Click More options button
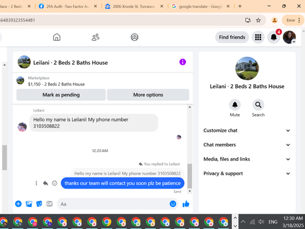 pyautogui.click(x=148, y=95)
